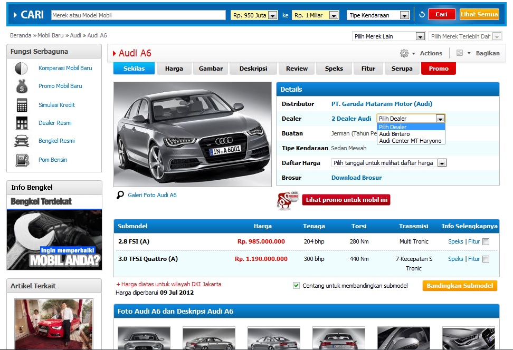Image resolution: width=513 pixels, height=350 pixels.
Task: Expand the Tipe Kendaraan dropdown
Action: click(378, 15)
